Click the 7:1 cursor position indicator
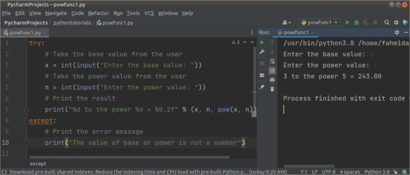This screenshot has height=175, width=410. click(304, 172)
